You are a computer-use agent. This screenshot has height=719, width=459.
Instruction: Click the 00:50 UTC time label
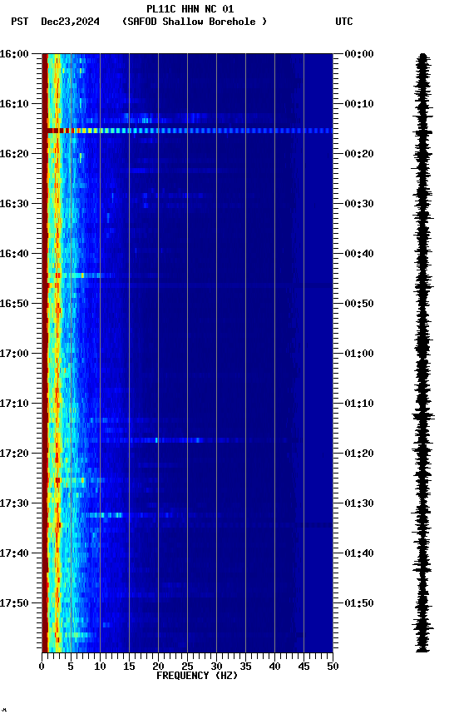(359, 304)
